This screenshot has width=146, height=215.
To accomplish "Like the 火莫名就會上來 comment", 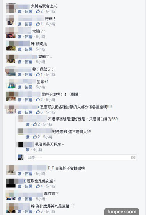I will coord(20,11).
